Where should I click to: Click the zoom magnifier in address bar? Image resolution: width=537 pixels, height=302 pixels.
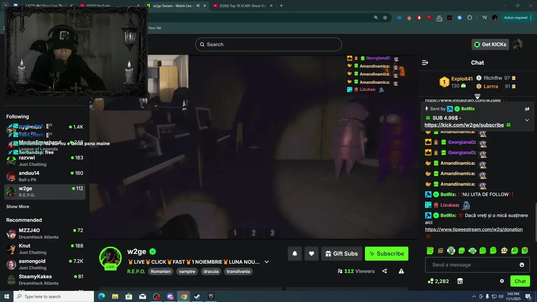(376, 18)
